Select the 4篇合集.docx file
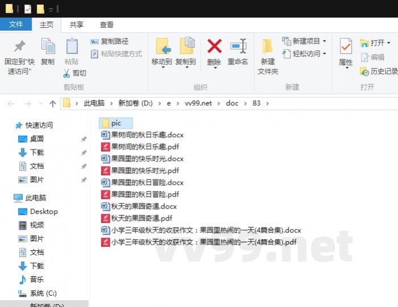The height and width of the screenshot is (307, 398). [x=201, y=230]
